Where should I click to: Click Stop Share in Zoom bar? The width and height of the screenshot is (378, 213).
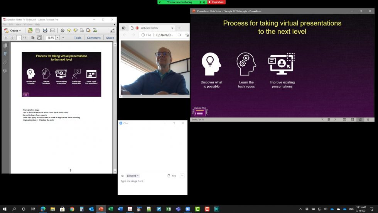tap(216, 2)
